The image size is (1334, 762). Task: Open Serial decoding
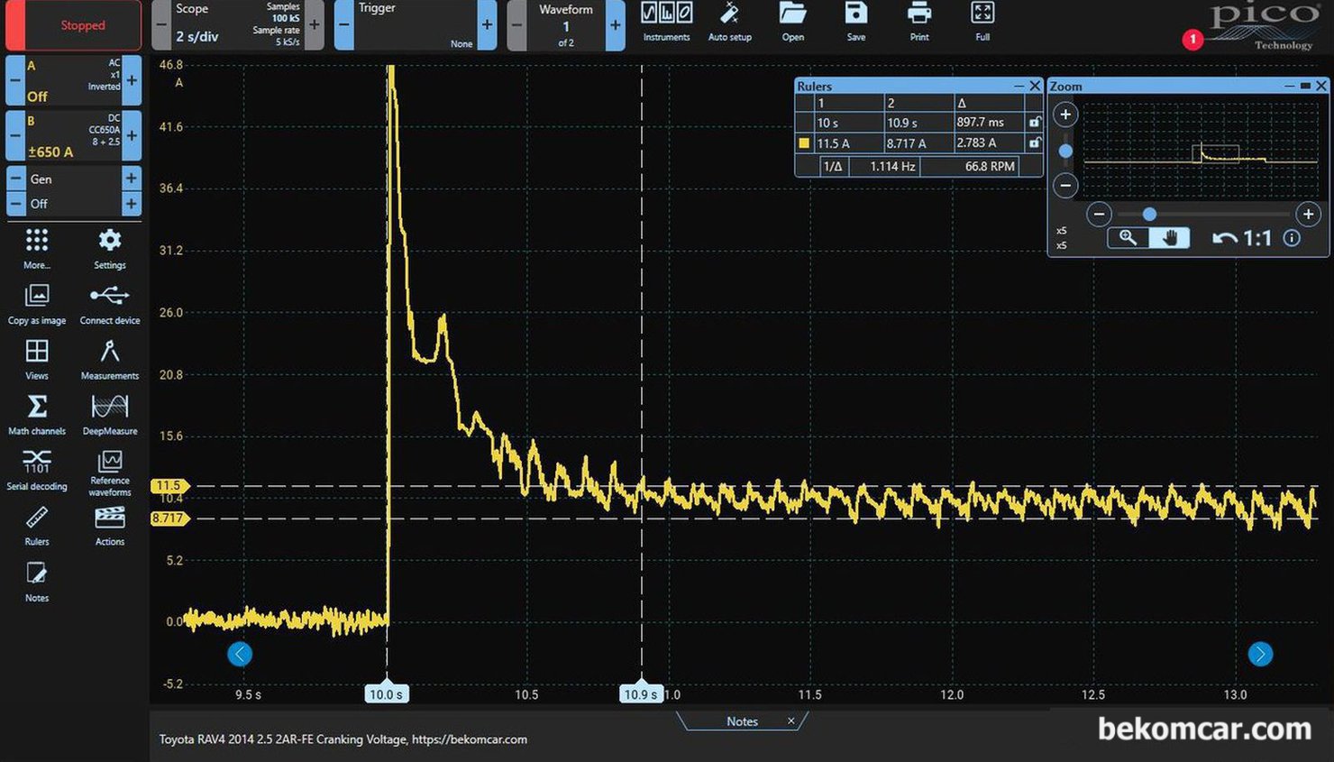point(37,471)
